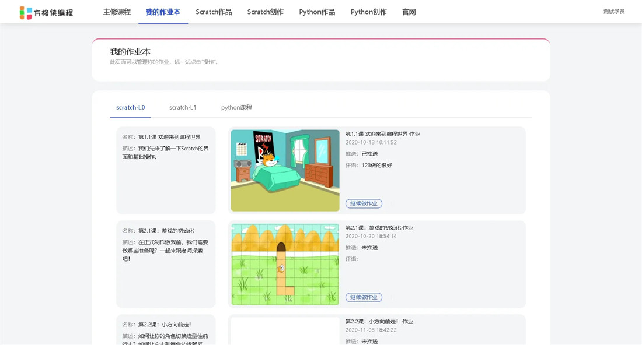Open the Scratch作品 navigation item
Viewport: 642px width, 345px height.
click(214, 12)
